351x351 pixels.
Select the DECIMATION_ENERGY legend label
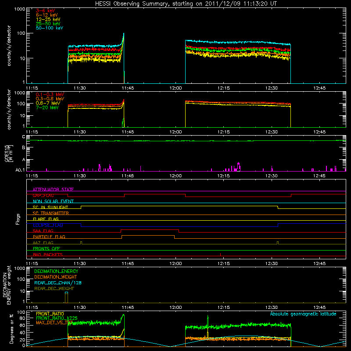pyautogui.click(x=56, y=271)
